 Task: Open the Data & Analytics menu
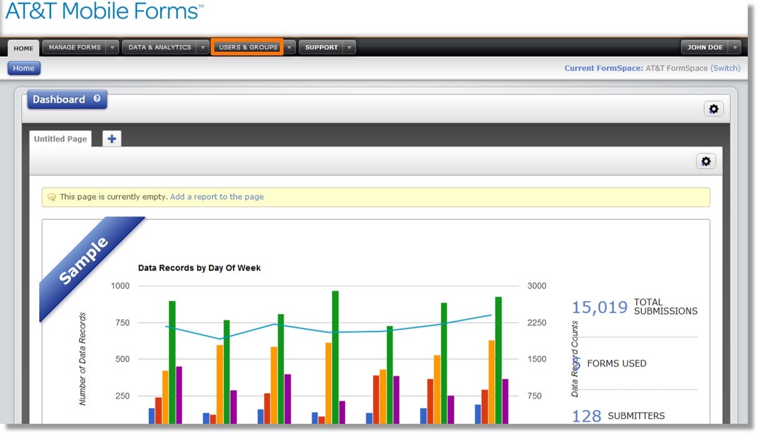coord(160,47)
